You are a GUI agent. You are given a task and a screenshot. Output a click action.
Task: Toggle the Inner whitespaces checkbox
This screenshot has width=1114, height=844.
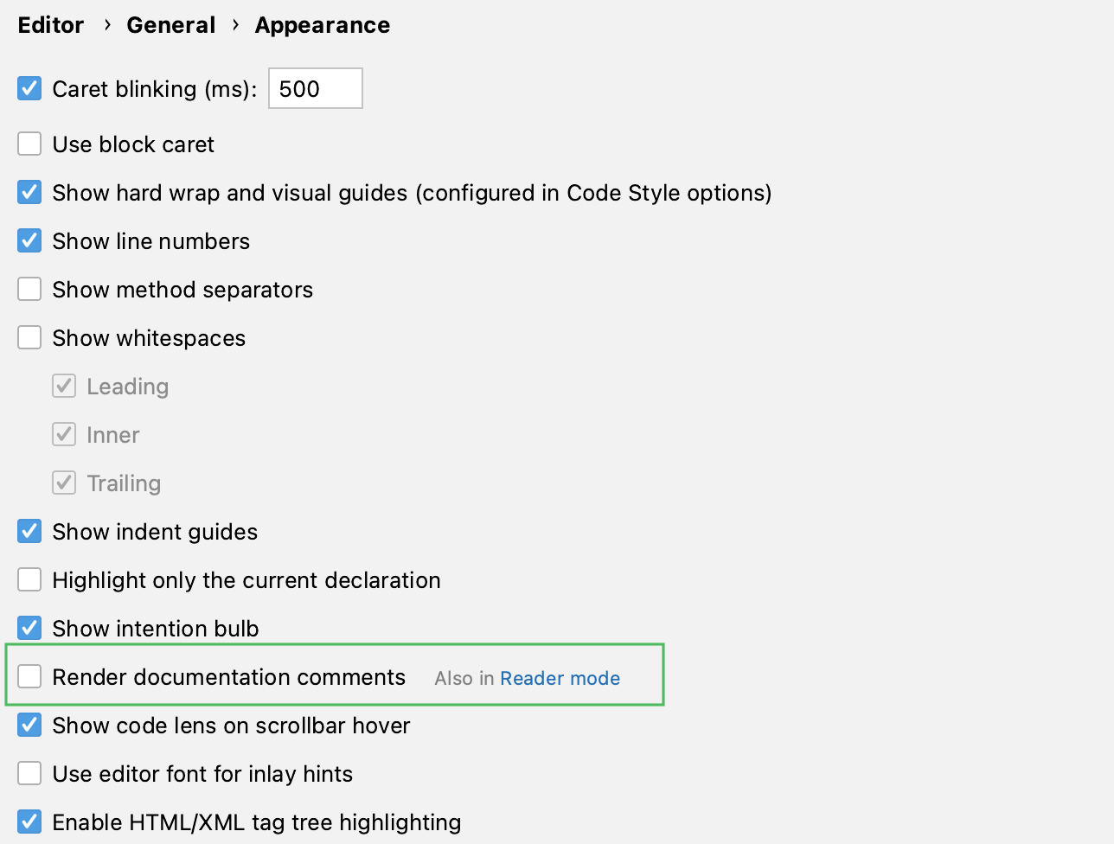tap(63, 434)
